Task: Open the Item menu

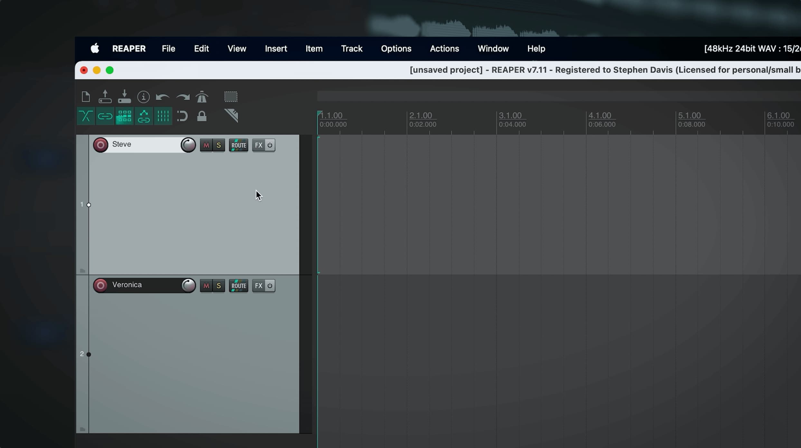Action: pyautogui.click(x=314, y=49)
